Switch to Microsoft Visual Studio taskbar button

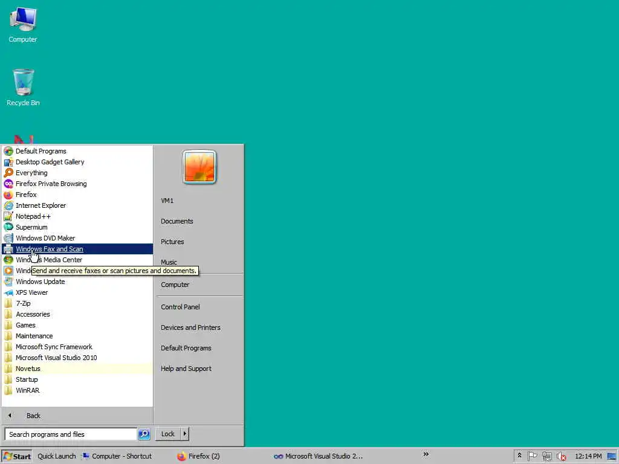tap(318, 456)
